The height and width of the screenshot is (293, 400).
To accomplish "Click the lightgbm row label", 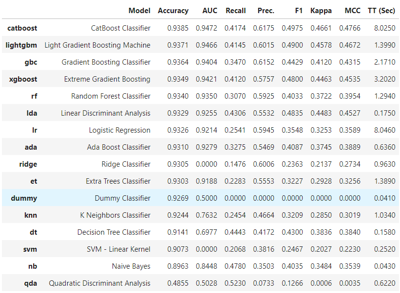I will 21,45.
